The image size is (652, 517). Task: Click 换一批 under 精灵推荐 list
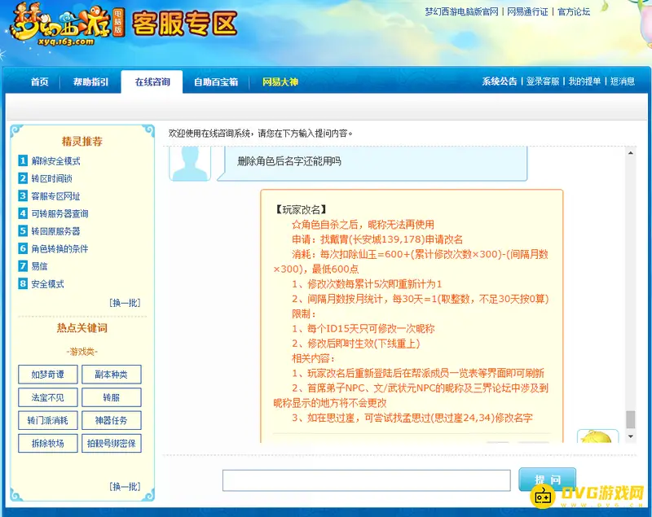(125, 303)
